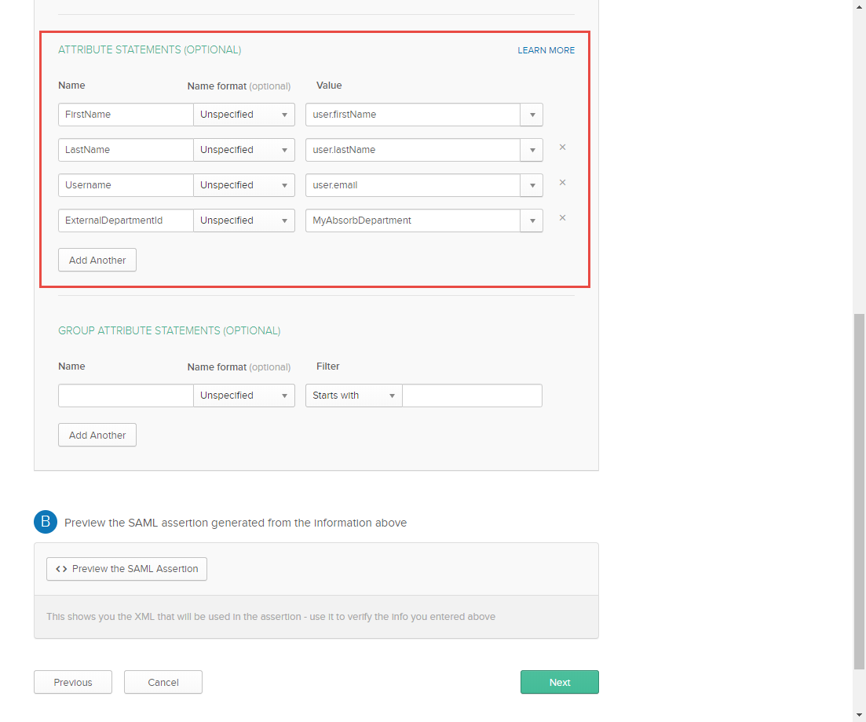866x722 pixels.
Task: Return to the Previous step
Action: tap(73, 682)
